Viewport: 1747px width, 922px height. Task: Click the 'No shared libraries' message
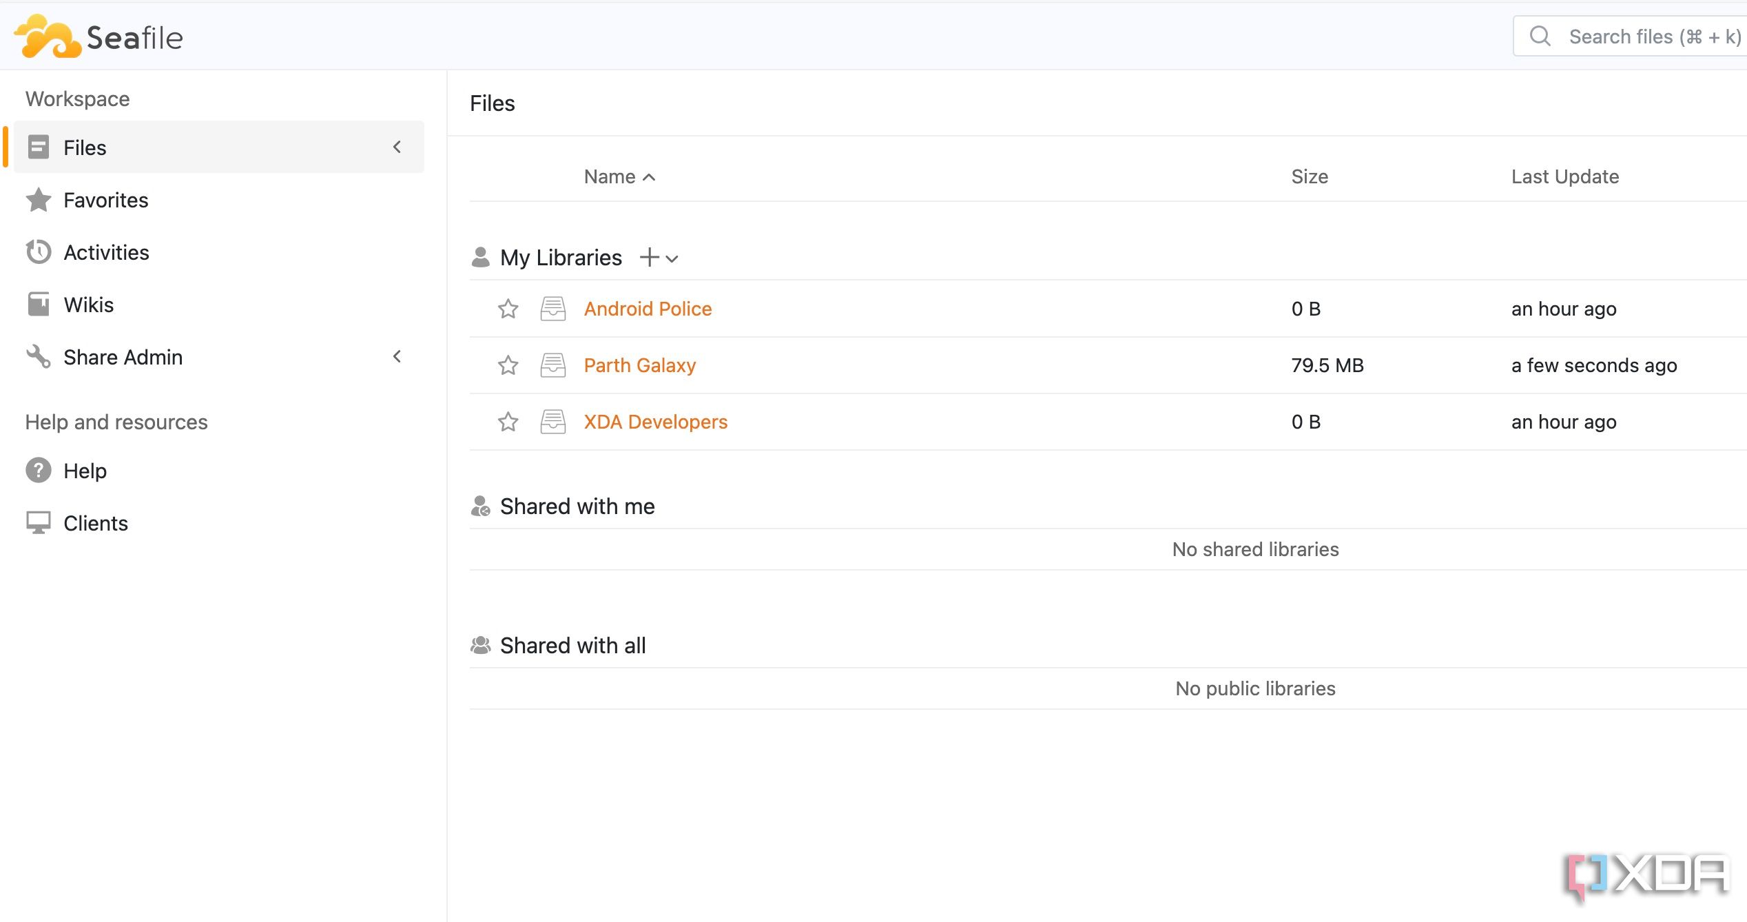coord(1255,549)
